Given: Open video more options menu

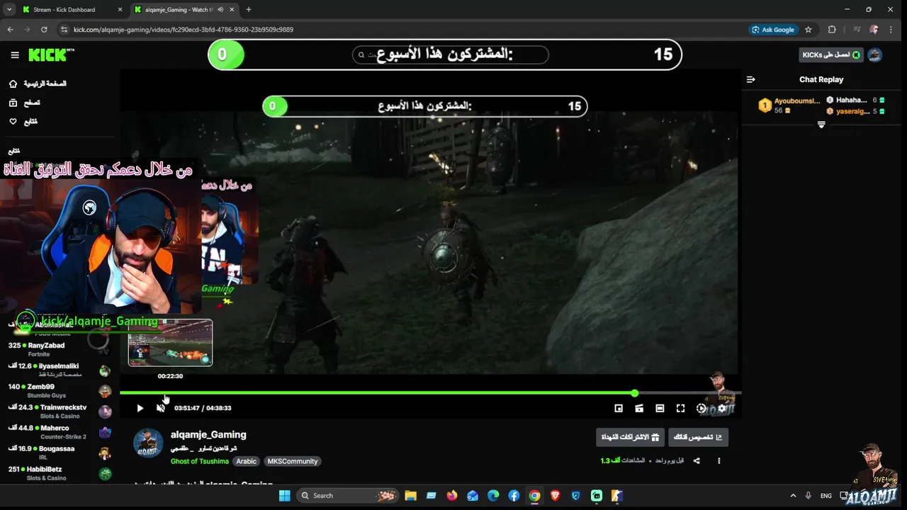Looking at the screenshot, I should click(719, 461).
